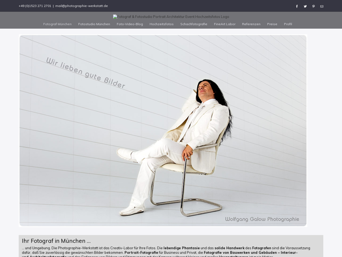Open the Schachfotografie menu entry
The image size is (342, 257).
[x=194, y=24]
